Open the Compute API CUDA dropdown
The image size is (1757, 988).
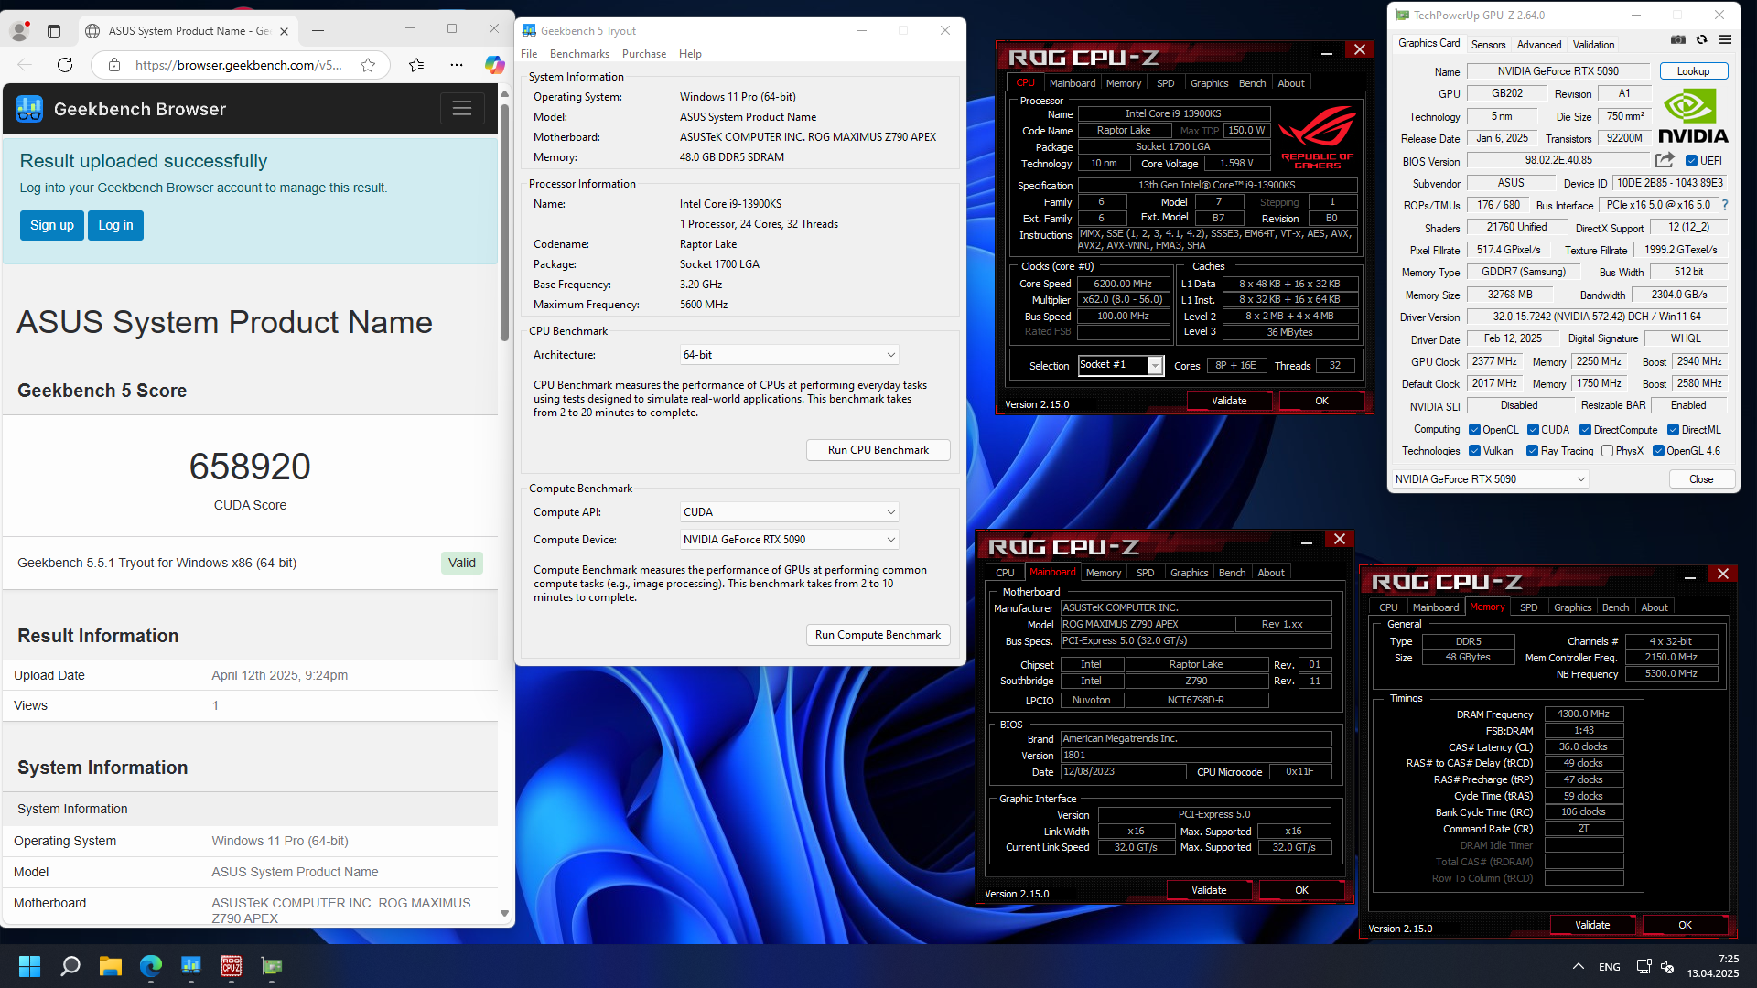click(x=789, y=512)
